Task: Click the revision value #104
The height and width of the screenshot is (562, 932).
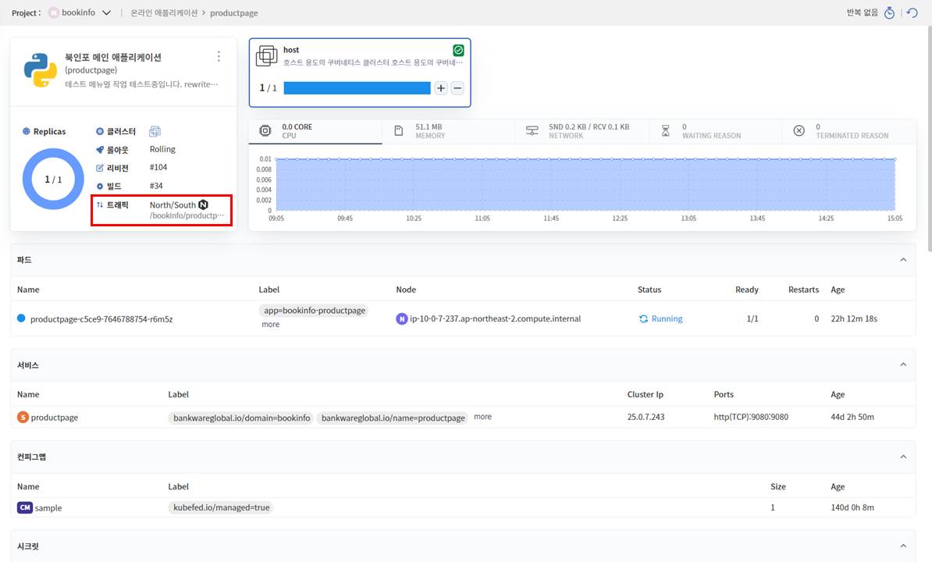Action: click(x=158, y=168)
